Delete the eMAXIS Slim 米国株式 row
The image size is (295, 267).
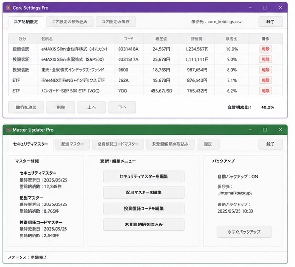tap(265, 59)
